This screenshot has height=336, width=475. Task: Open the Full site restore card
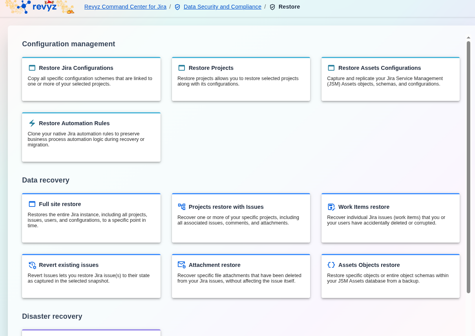tap(91, 218)
